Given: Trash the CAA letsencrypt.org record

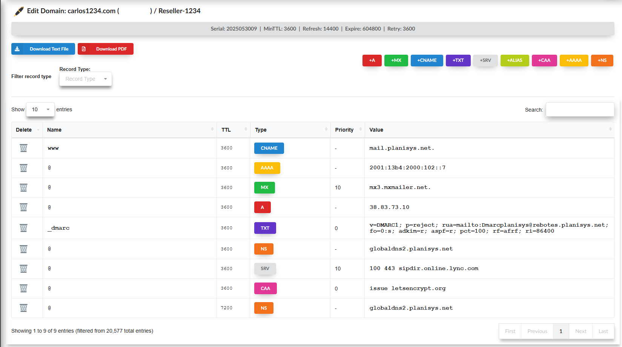Looking at the screenshot, I should (23, 289).
